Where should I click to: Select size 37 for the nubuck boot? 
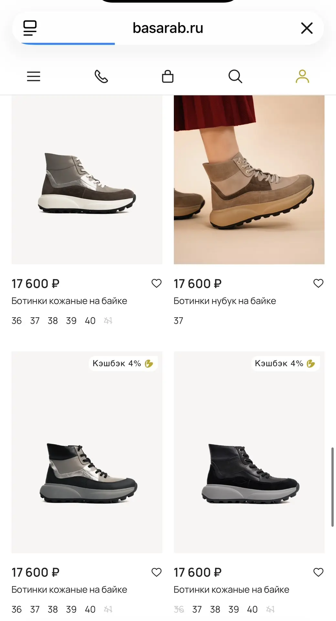(178, 321)
